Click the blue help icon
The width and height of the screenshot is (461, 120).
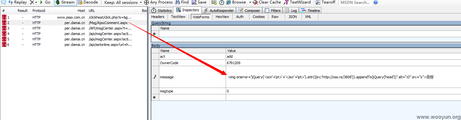tap(376, 2)
